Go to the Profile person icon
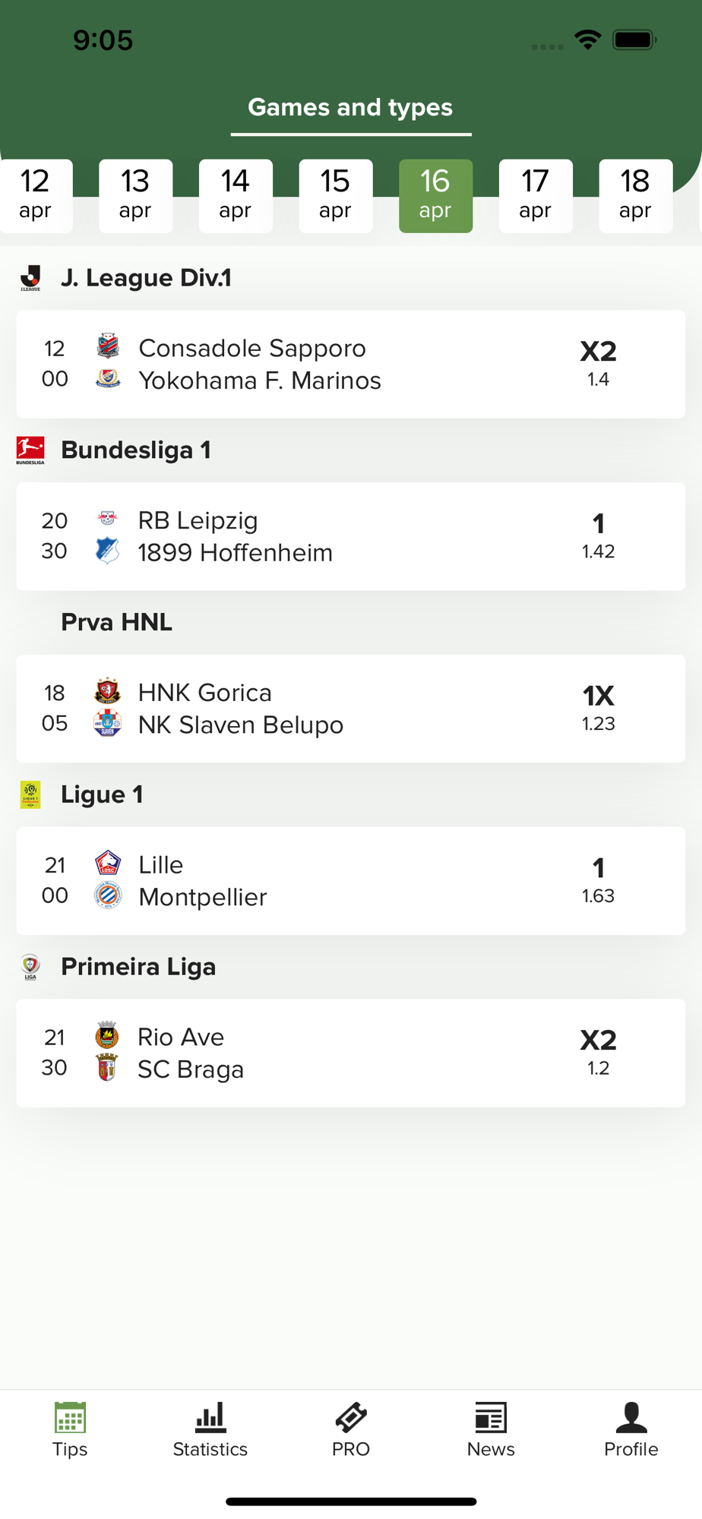The image size is (702, 1519). pyautogui.click(x=631, y=1417)
